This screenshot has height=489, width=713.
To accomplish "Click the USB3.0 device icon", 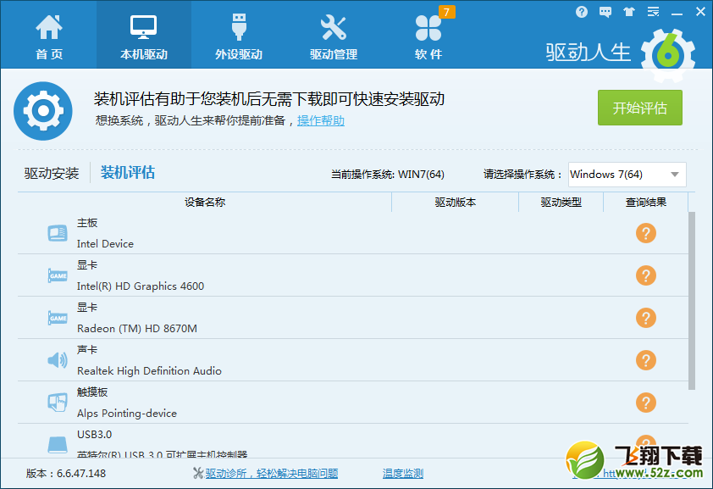I will pyautogui.click(x=58, y=445).
